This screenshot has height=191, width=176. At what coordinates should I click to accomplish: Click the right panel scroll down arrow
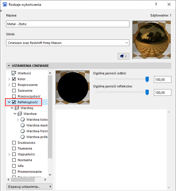169,188
